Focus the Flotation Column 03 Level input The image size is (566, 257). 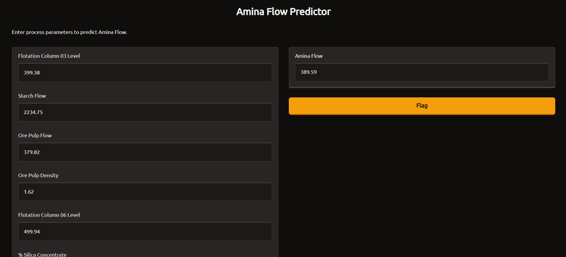click(x=145, y=72)
